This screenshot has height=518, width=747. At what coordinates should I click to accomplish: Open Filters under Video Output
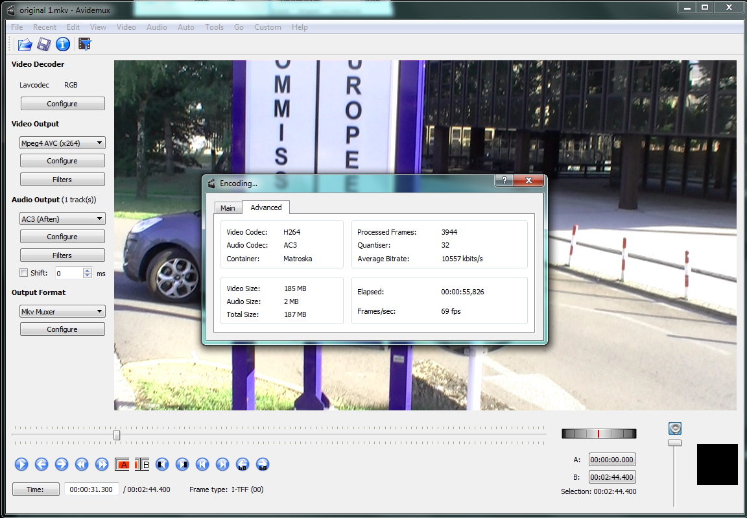tap(62, 180)
